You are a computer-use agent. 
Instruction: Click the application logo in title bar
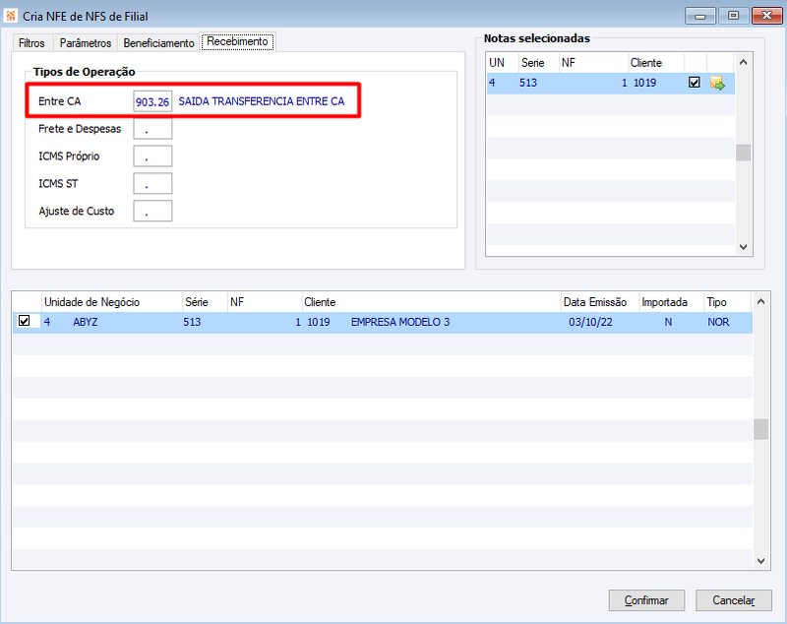[11, 16]
